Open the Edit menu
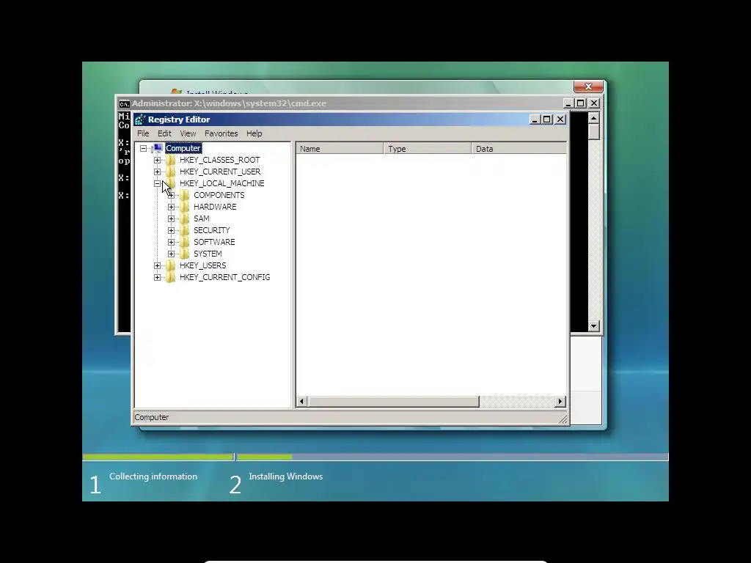Image resolution: width=751 pixels, height=563 pixels. coord(164,133)
